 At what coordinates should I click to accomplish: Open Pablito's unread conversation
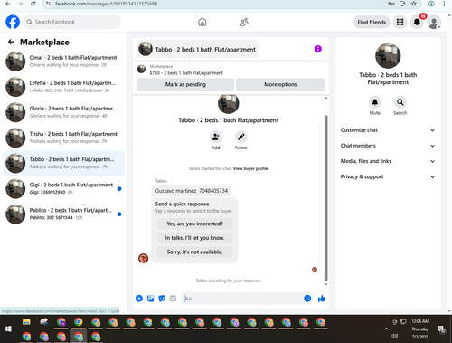(x=63, y=214)
